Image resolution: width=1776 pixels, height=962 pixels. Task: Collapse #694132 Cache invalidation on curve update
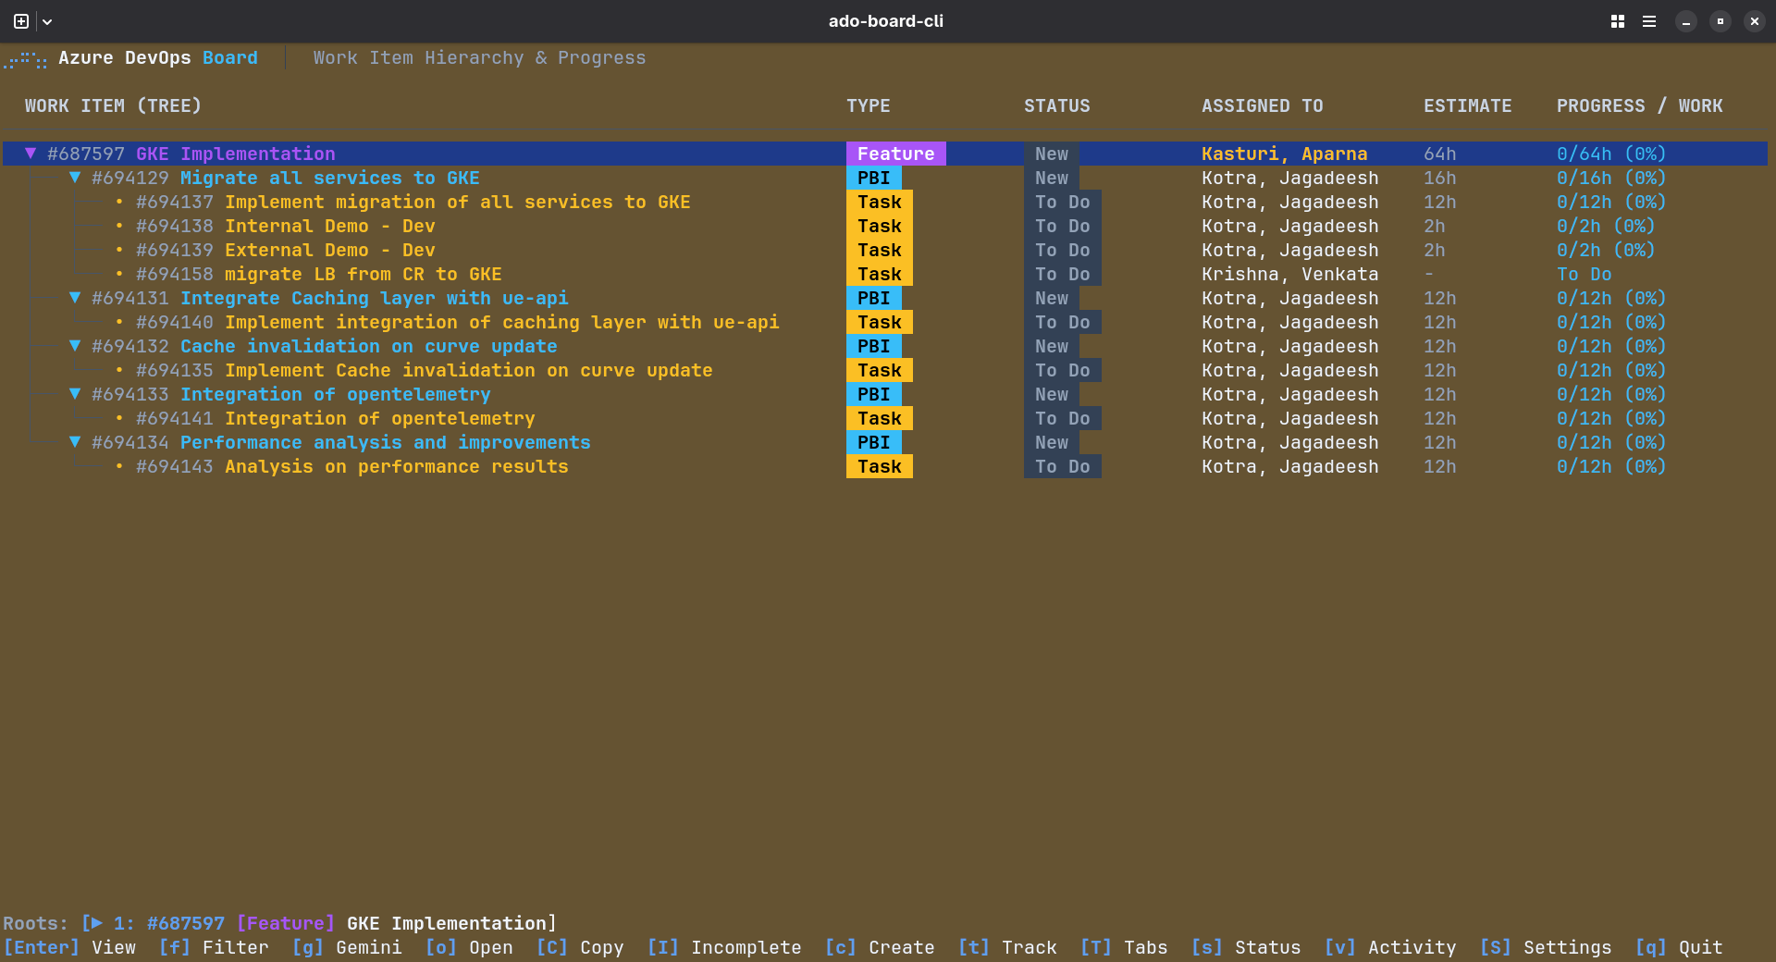click(75, 346)
